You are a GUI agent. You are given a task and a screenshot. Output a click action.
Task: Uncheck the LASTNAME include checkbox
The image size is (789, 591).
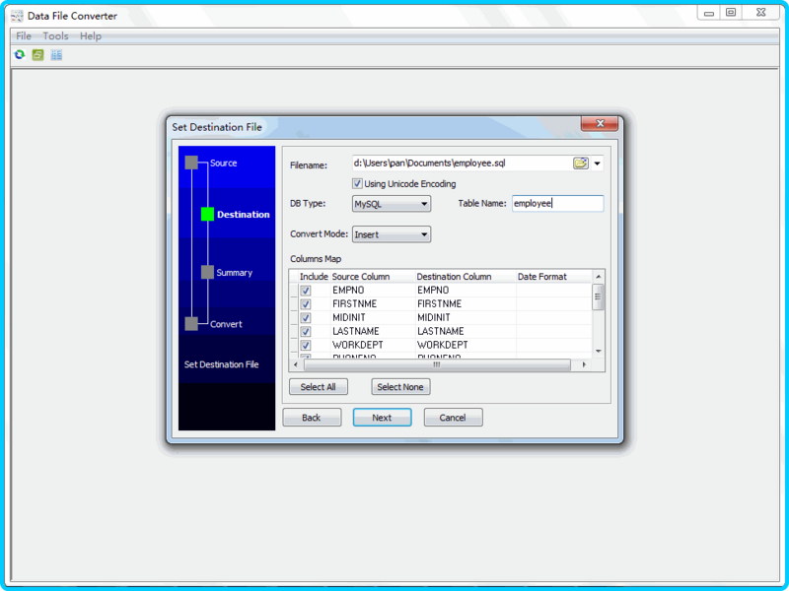click(306, 332)
